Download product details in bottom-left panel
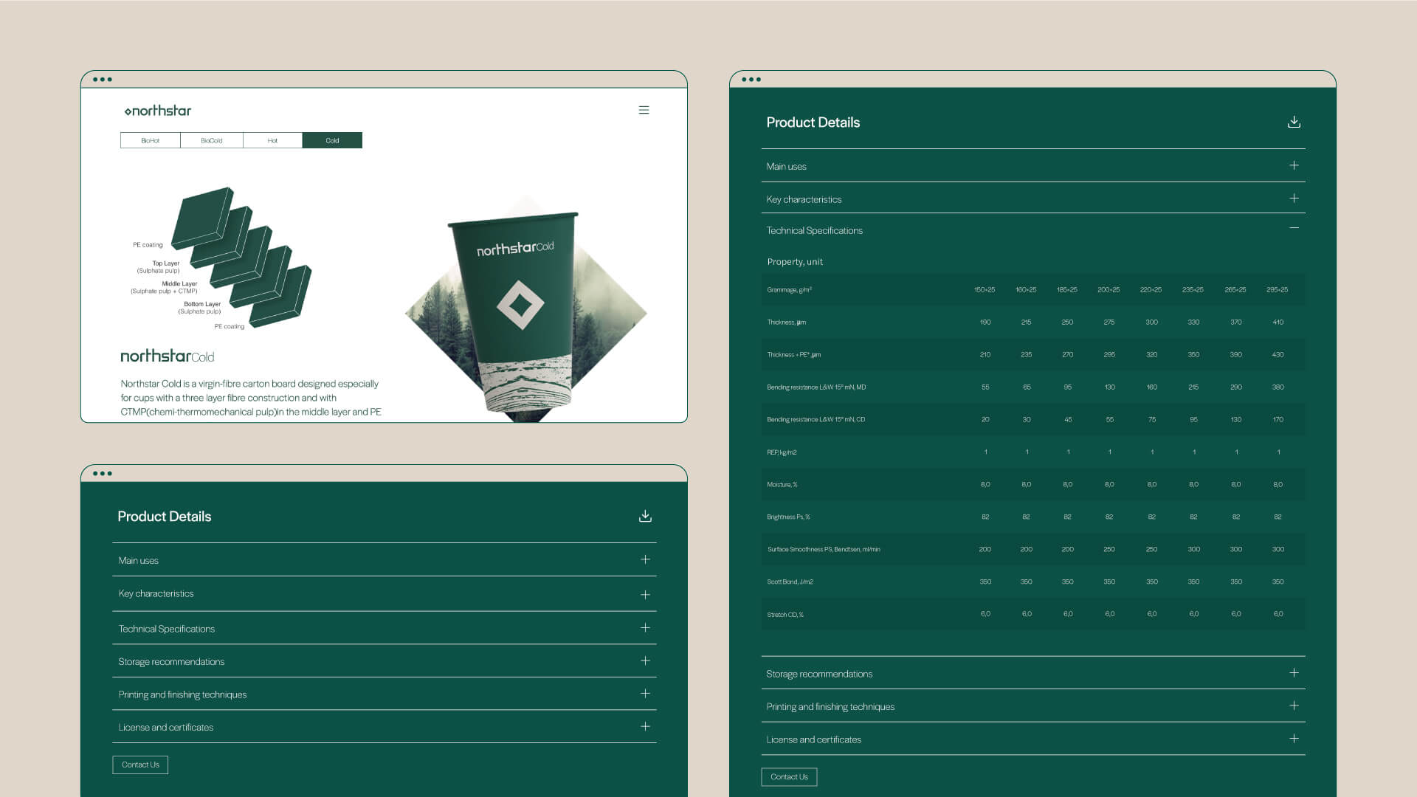The height and width of the screenshot is (797, 1417). pyautogui.click(x=645, y=516)
